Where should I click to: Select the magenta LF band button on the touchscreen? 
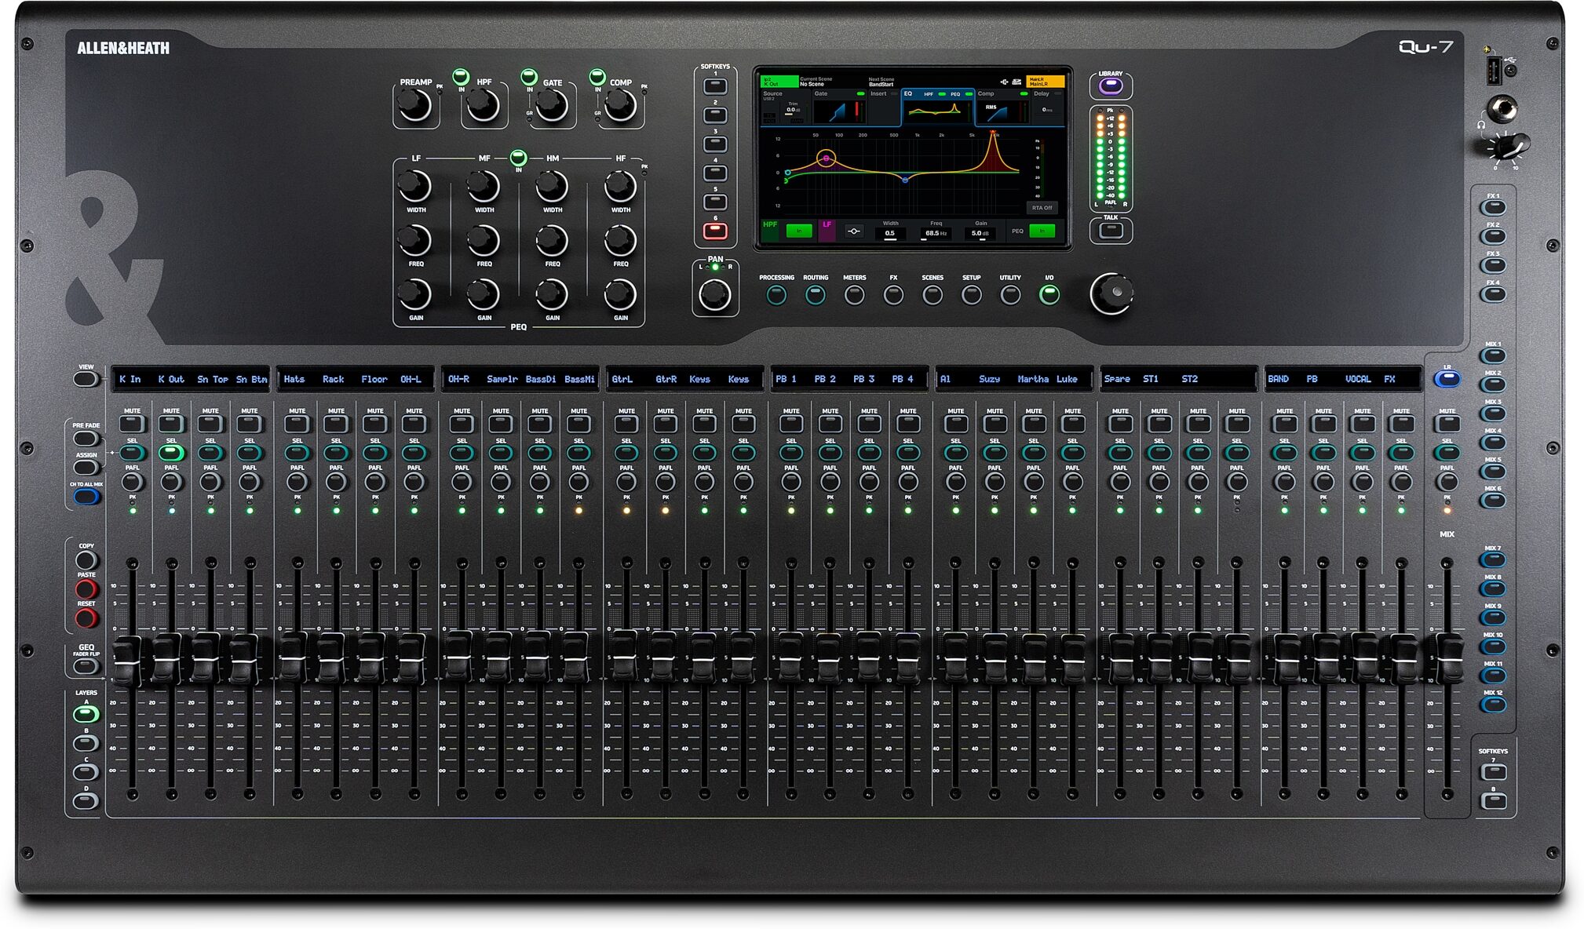827,230
